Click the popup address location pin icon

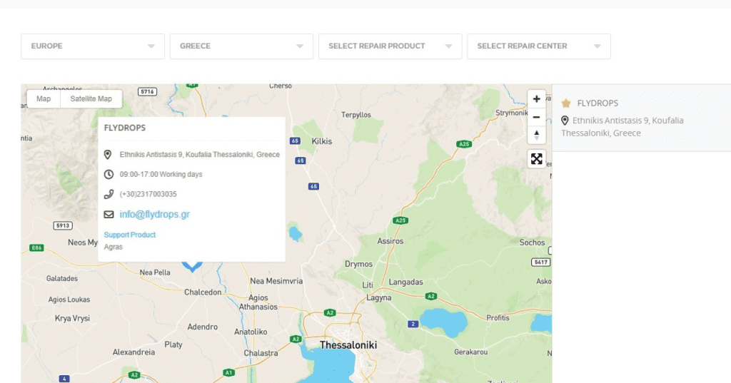tap(108, 155)
